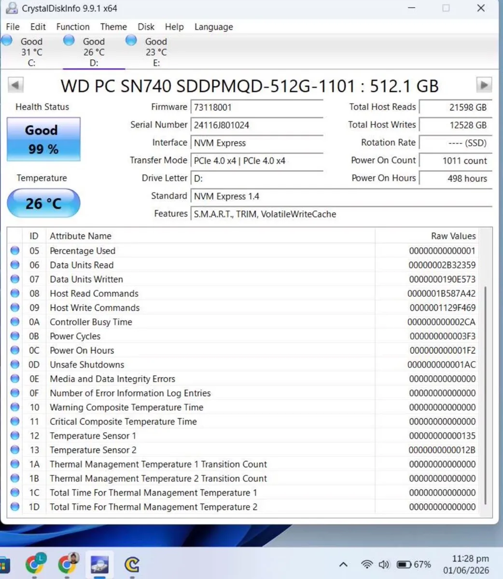Screen dimensions: 503x579
Task: Click CrystalDiskInfo icon in the taskbar
Action: [100, 564]
